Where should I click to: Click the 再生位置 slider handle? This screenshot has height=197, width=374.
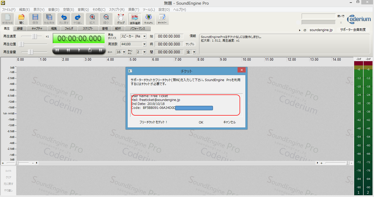(x=21, y=44)
